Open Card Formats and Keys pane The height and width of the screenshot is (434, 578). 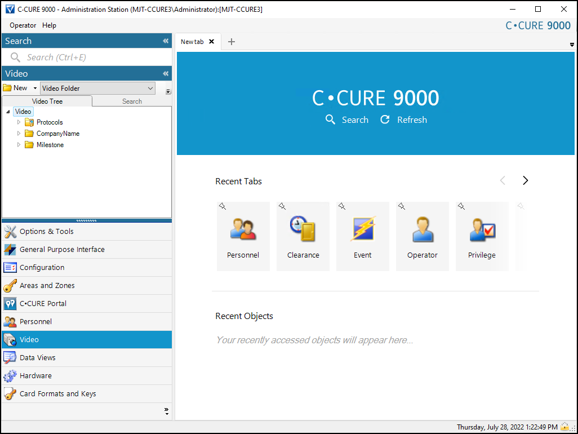57,394
